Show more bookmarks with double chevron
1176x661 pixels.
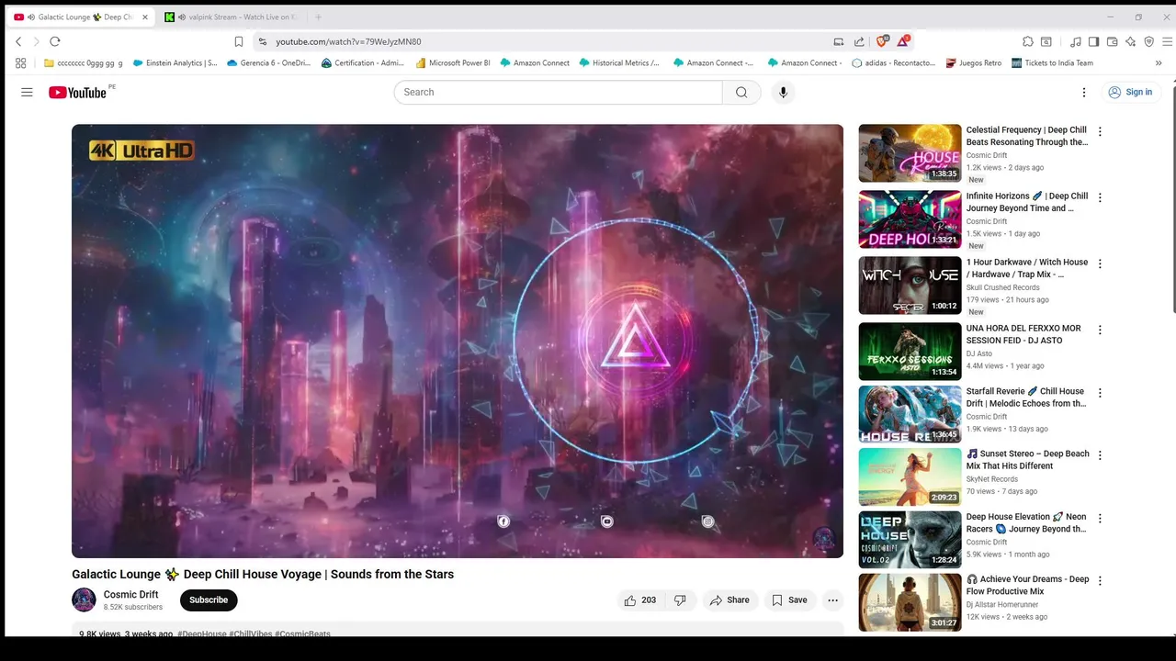pyautogui.click(x=1159, y=63)
